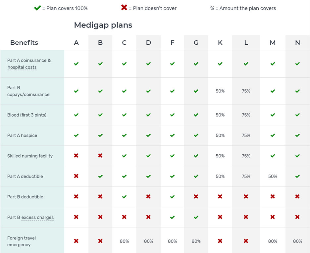Click Plan M's 50% Part A deductible value
310x253 pixels.
[273, 177]
